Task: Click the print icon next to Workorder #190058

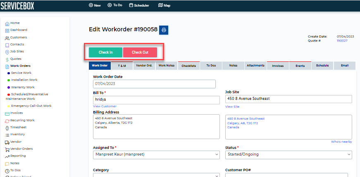Action: coord(164,30)
